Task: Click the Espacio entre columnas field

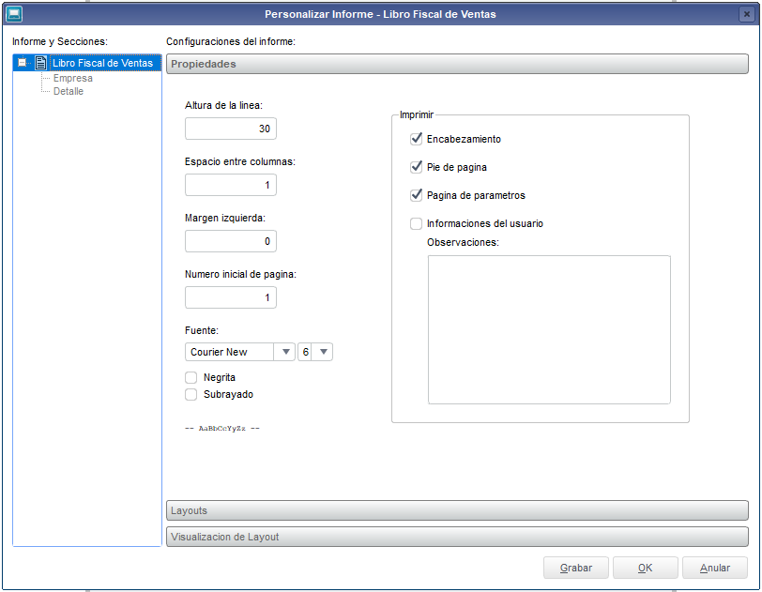Action: coord(230,185)
